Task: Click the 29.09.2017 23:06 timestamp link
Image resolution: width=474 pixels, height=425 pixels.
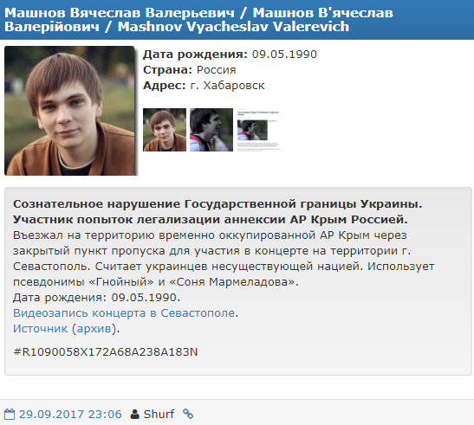Action: pyautogui.click(x=70, y=414)
